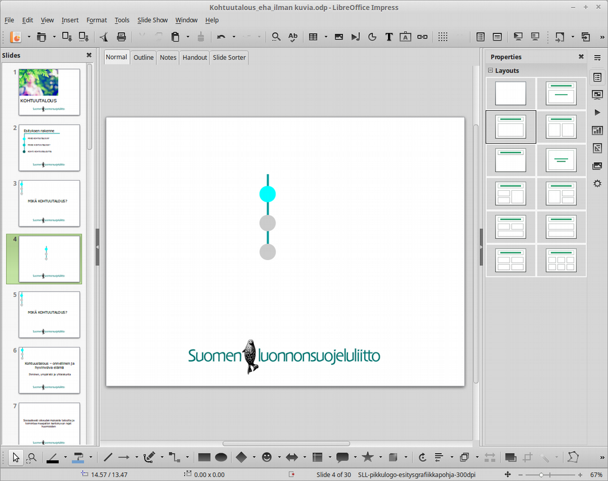Viewport: 608px width, 481px height.
Task: Toggle Display Grid icon
Action: click(x=443, y=37)
